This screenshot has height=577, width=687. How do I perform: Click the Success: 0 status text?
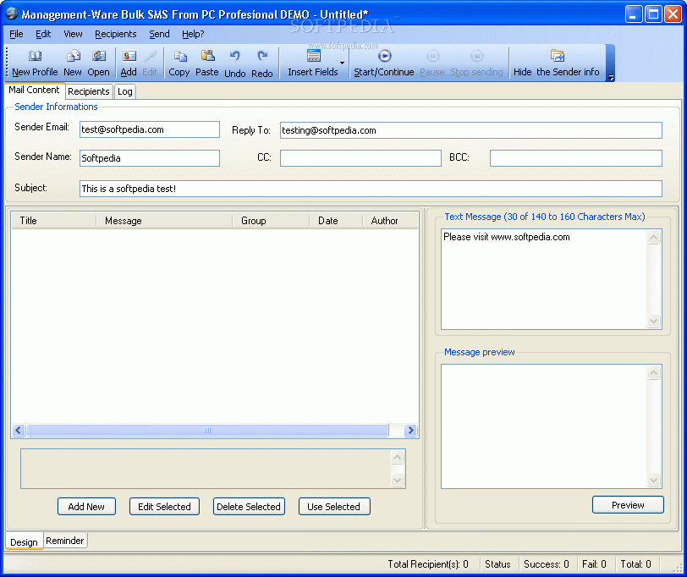(547, 563)
